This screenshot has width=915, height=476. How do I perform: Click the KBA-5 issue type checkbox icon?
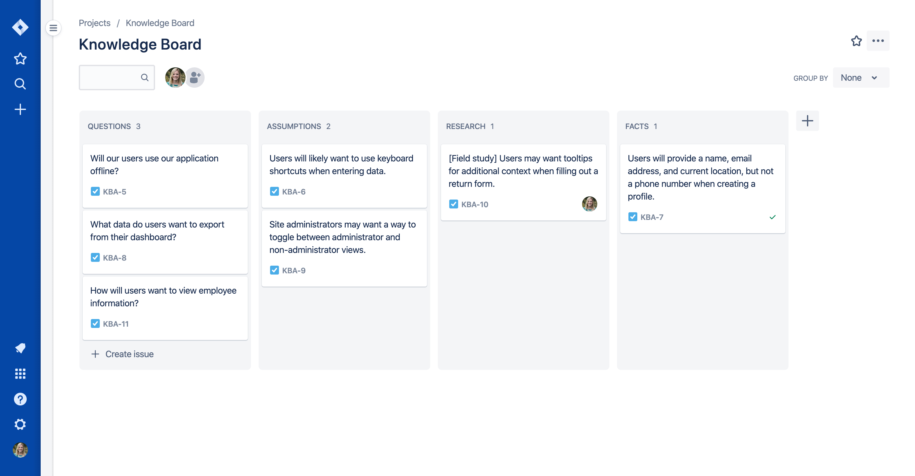pos(95,192)
